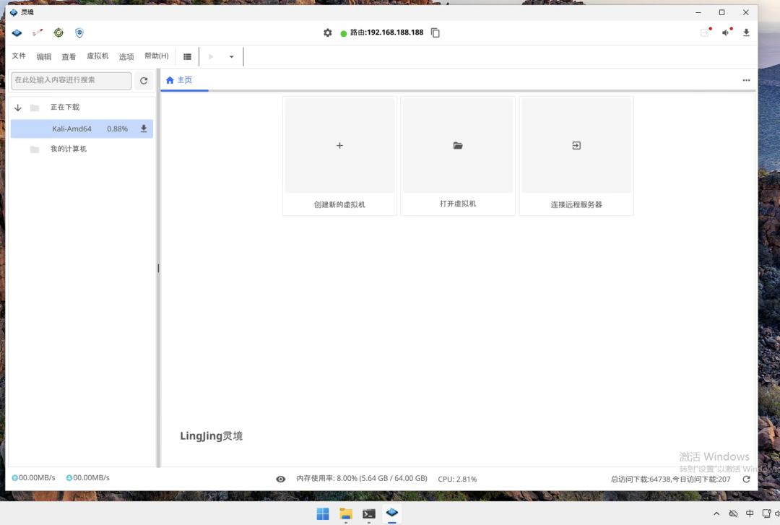The height and width of the screenshot is (525, 780).
Task: Refresh download statistics in status bar
Action: [746, 480]
